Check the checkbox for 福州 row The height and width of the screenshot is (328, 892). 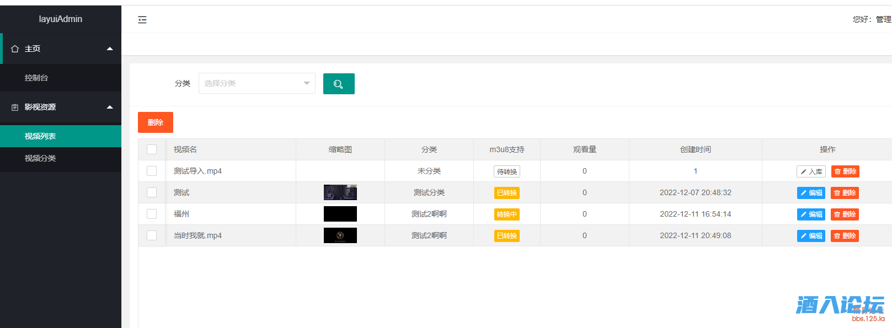pyautogui.click(x=152, y=214)
